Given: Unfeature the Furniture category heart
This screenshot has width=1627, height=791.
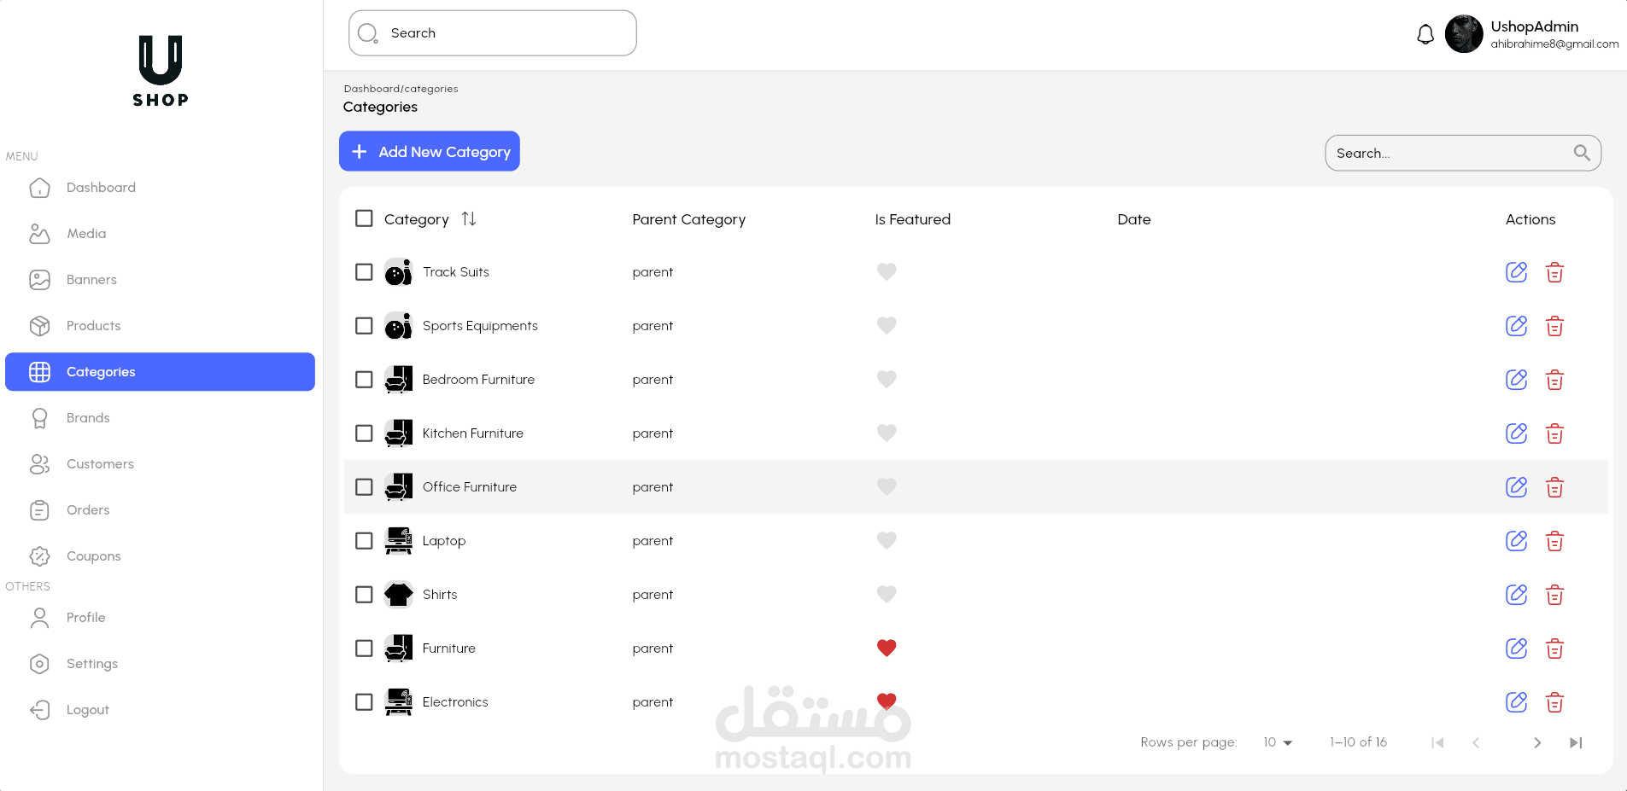Looking at the screenshot, I should [887, 648].
